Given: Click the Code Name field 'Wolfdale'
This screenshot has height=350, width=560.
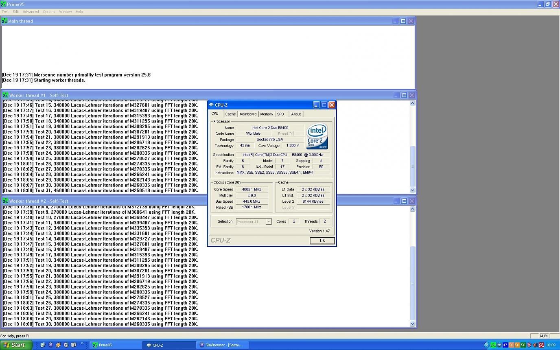Looking at the screenshot, I should 253,133.
